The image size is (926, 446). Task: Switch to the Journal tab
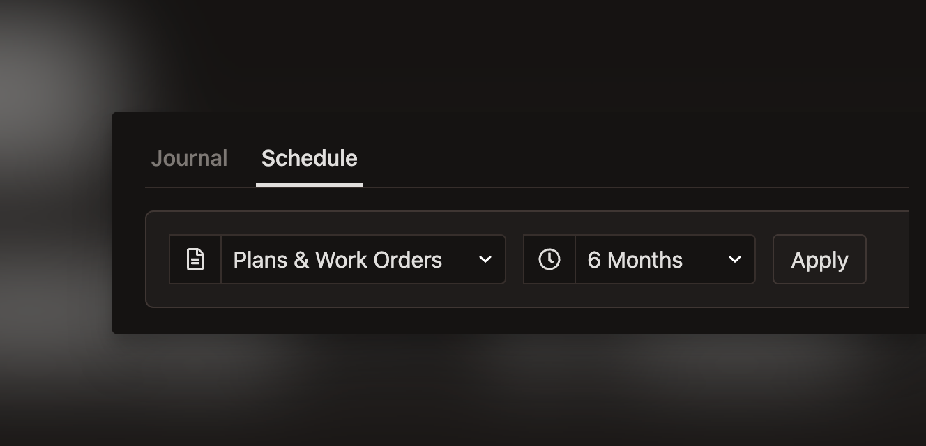(x=189, y=158)
